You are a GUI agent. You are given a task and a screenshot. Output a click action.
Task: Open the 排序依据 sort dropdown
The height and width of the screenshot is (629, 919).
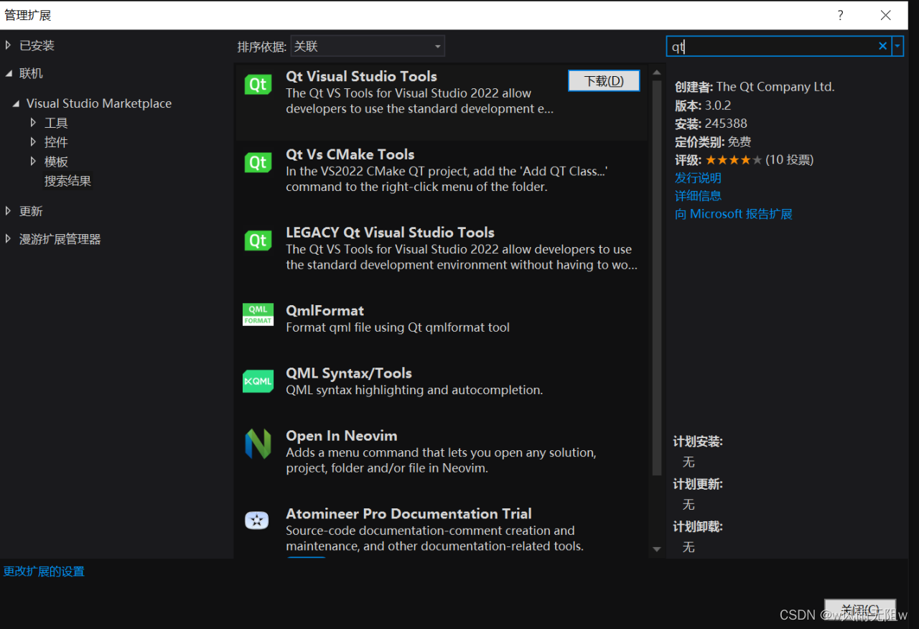[x=368, y=47]
